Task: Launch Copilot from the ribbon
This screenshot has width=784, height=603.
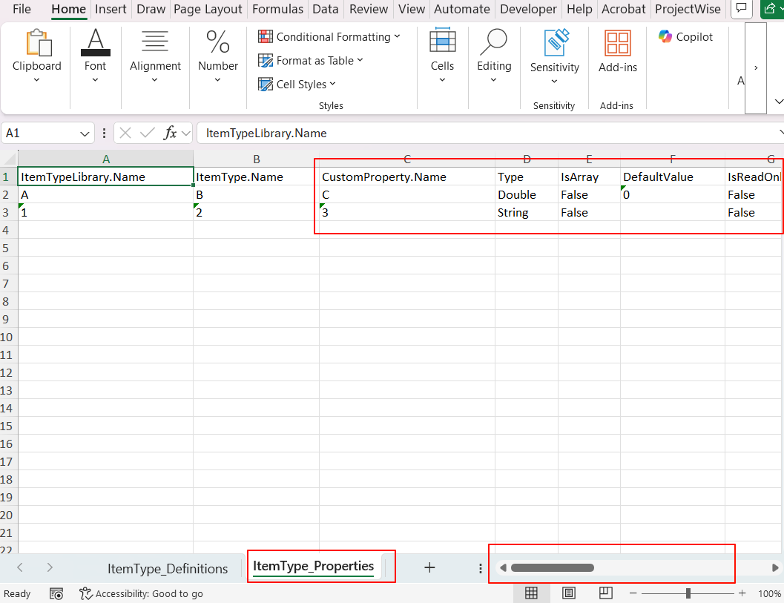Action: click(x=685, y=37)
